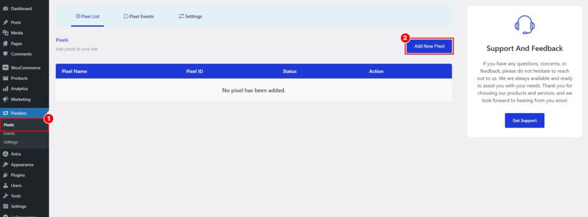Open the Astra theme icon
588x217 pixels.
(5, 154)
